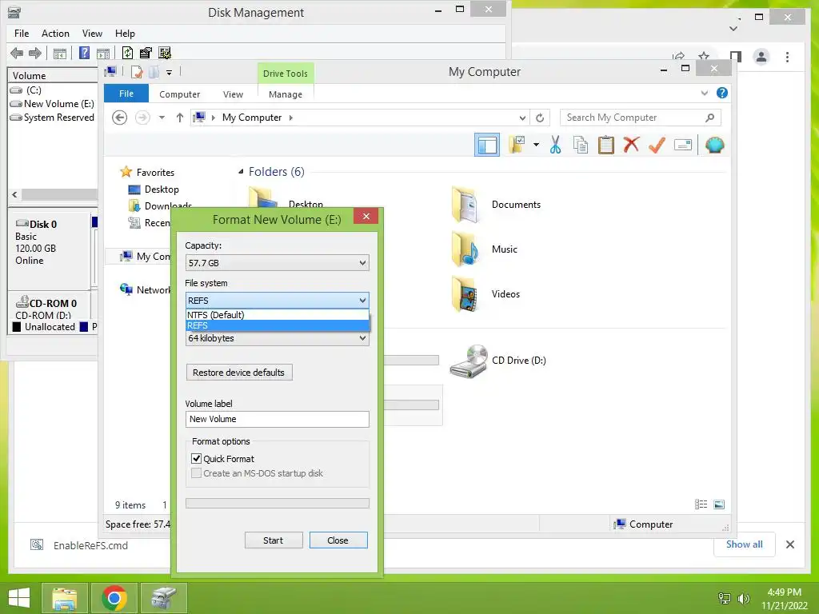Viewport: 819px width, 614px height.
Task: Open Customize Quick Access Toolbar dropdown
Action: tap(170, 73)
